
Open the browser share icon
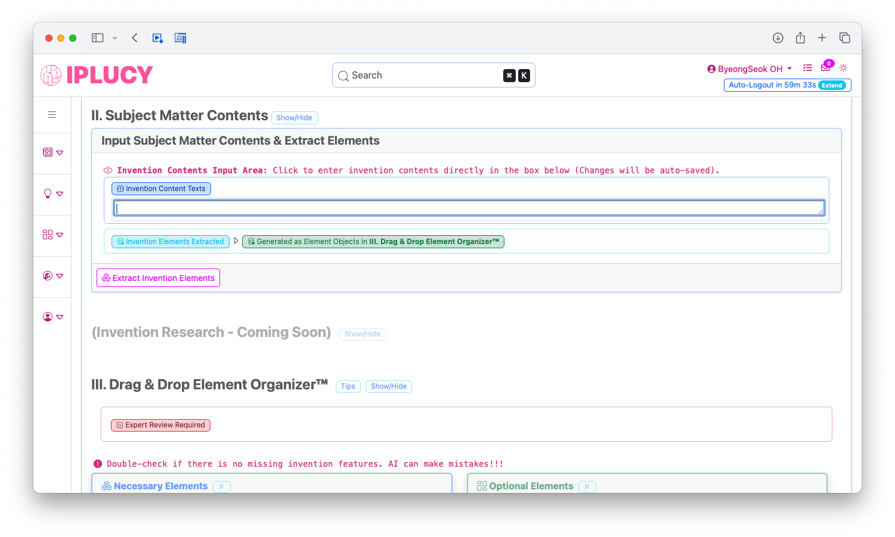pyautogui.click(x=800, y=38)
